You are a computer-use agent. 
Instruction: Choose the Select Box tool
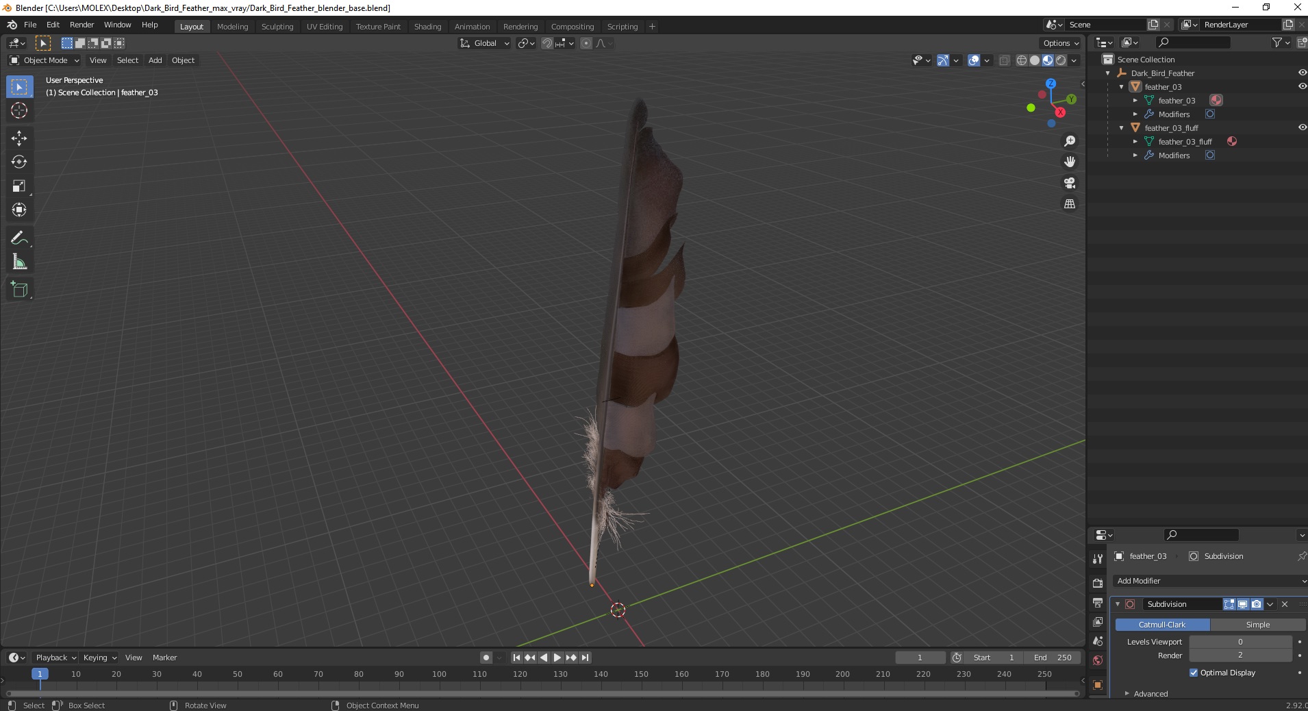[19, 87]
